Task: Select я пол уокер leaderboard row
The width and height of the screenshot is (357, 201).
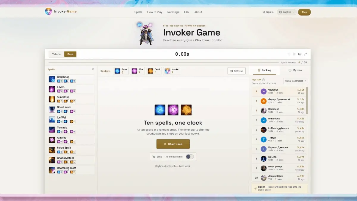Action: (279, 168)
